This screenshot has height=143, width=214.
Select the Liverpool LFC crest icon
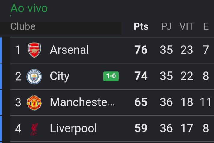(34, 129)
